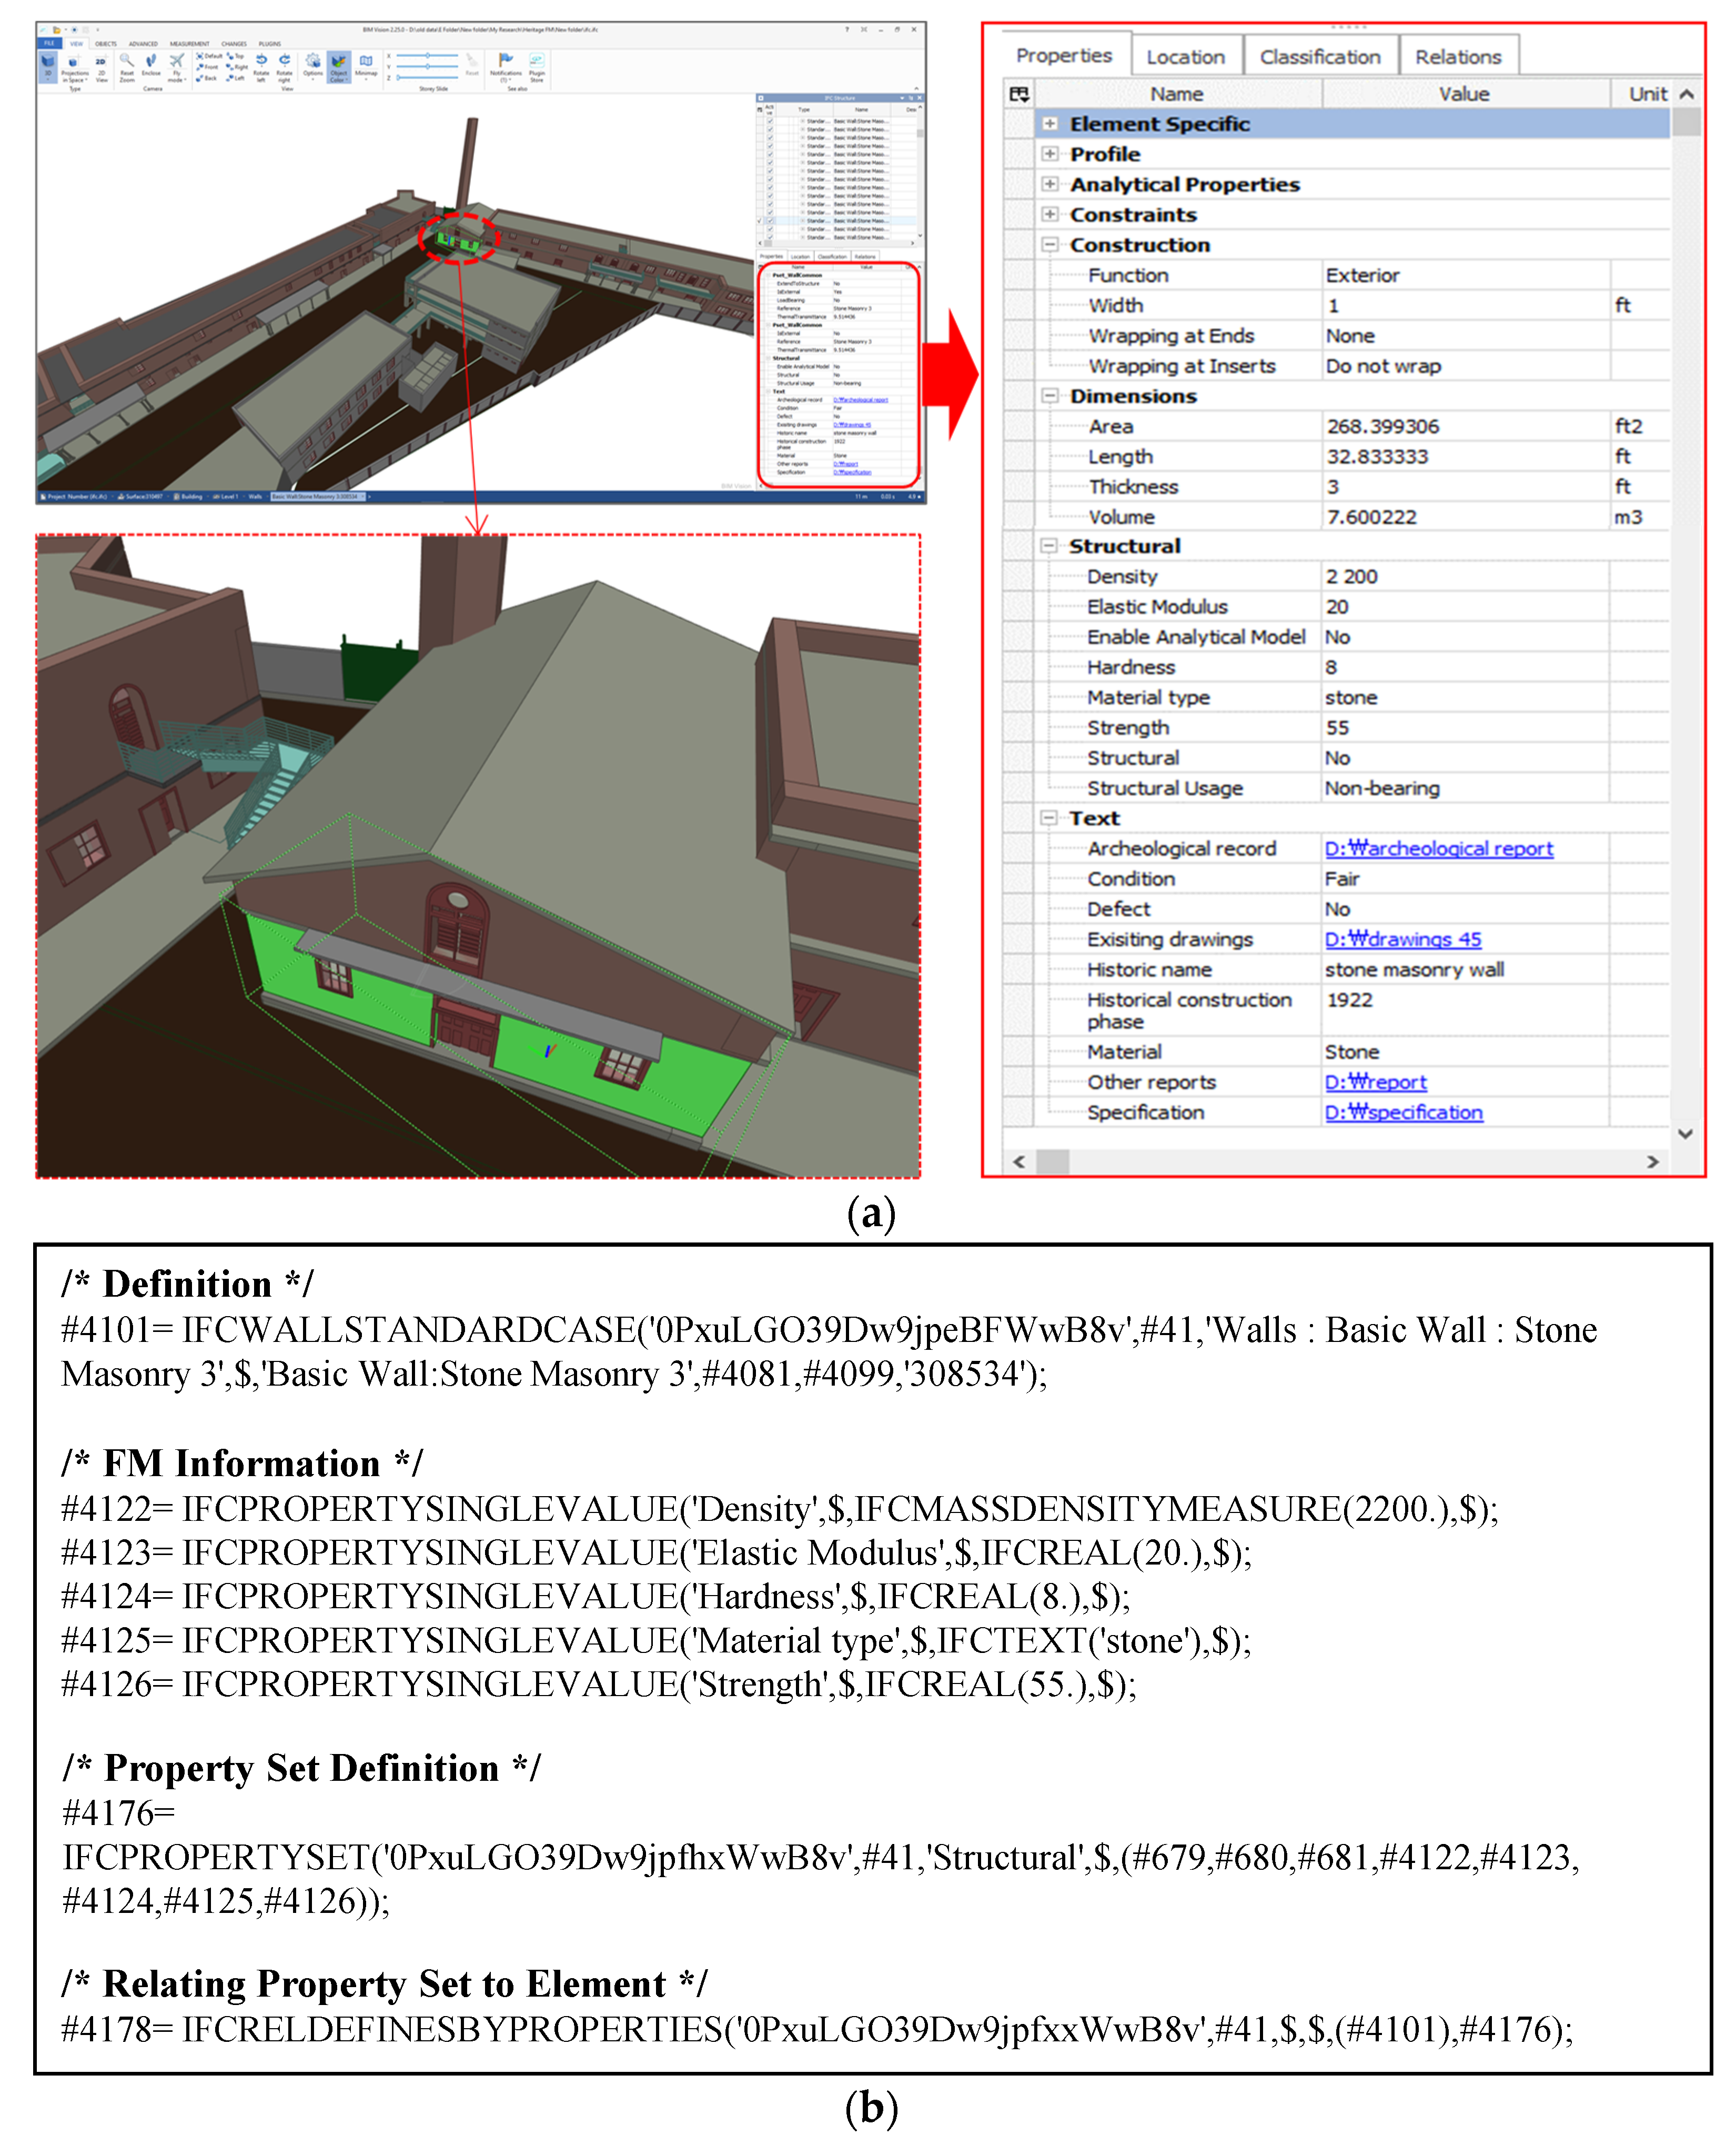Open the archeological report link
The height and width of the screenshot is (2145, 1736).
pos(1438,849)
